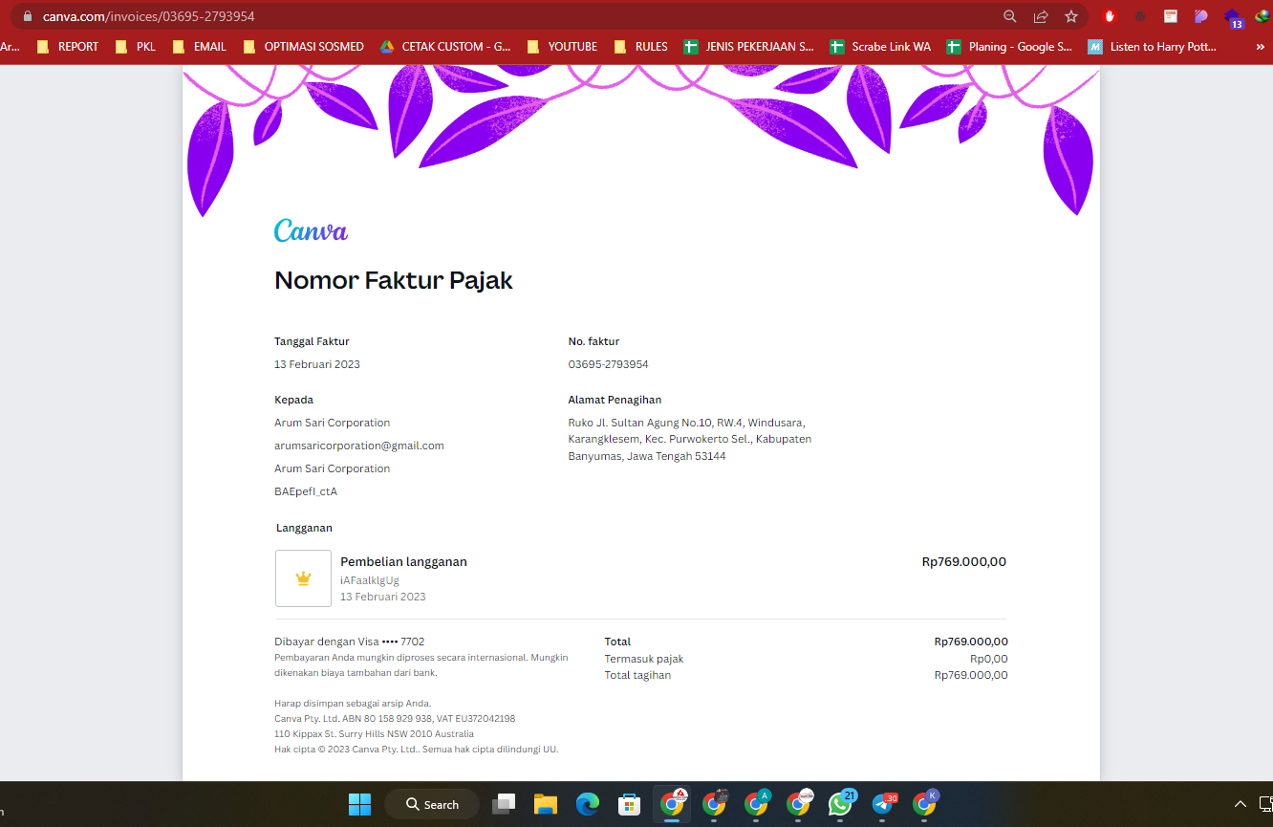Image resolution: width=1273 pixels, height=827 pixels.
Task: Open the REPORT bookmark folder
Action: pyautogui.click(x=67, y=47)
